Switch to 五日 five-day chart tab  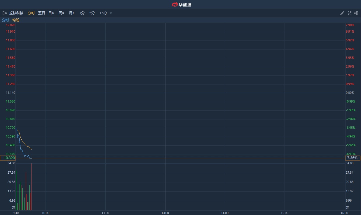click(41, 13)
